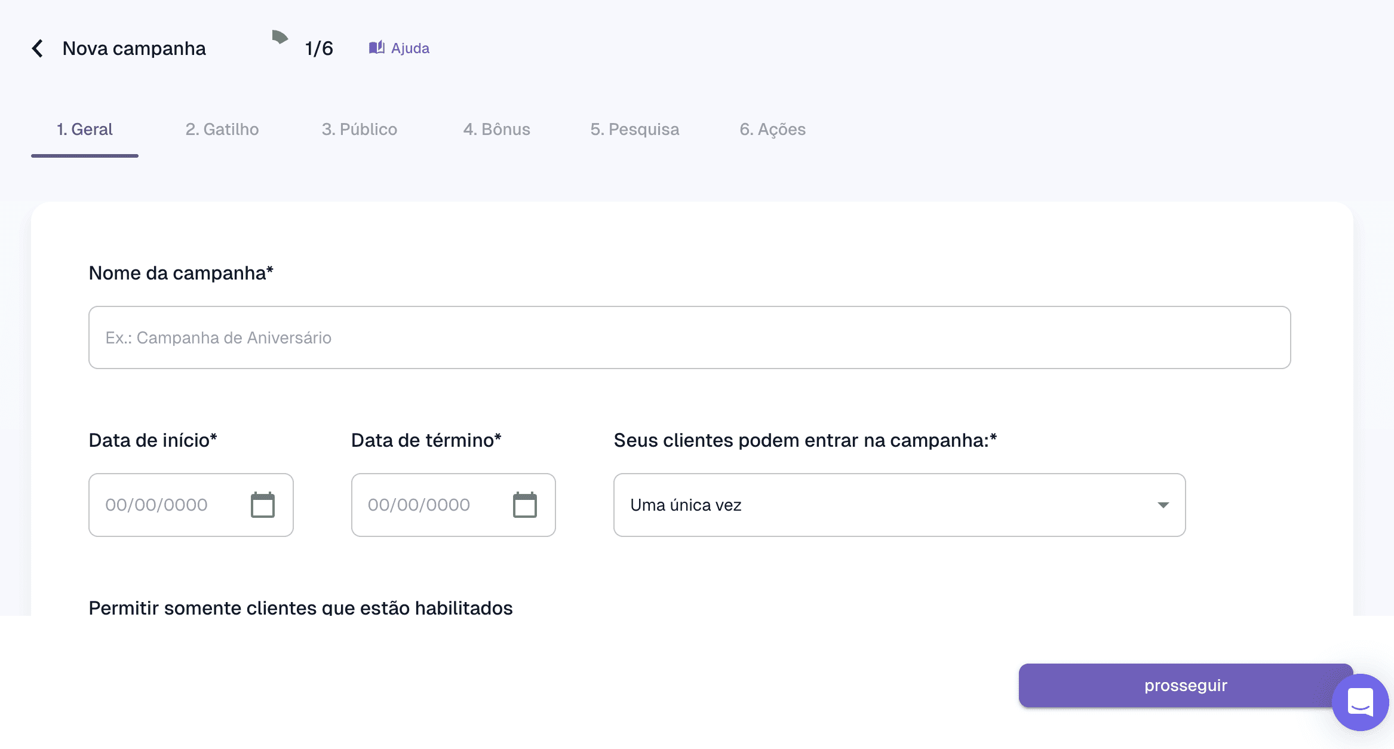
Task: Open the chat support widget
Action: click(x=1360, y=702)
